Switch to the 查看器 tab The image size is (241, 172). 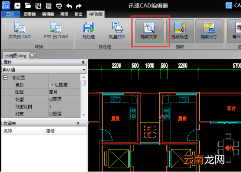pos(30,14)
